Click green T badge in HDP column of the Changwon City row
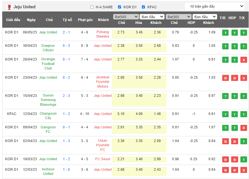 (234, 114)
